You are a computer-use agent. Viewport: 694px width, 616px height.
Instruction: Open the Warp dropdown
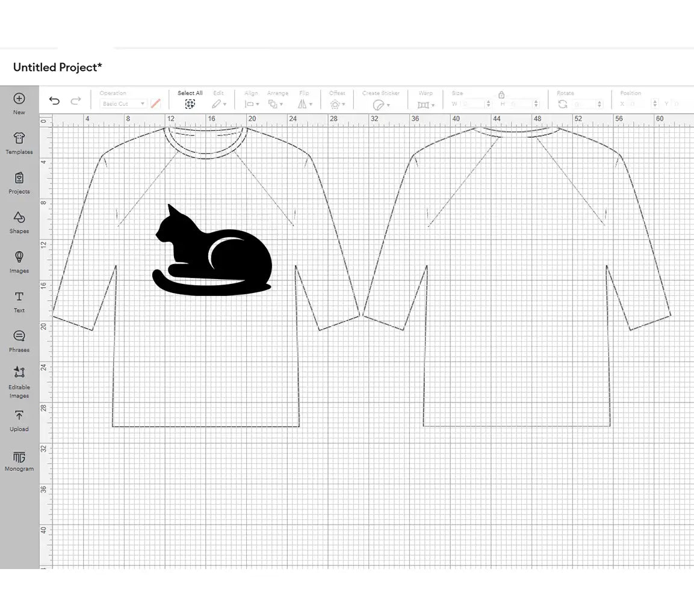click(426, 105)
